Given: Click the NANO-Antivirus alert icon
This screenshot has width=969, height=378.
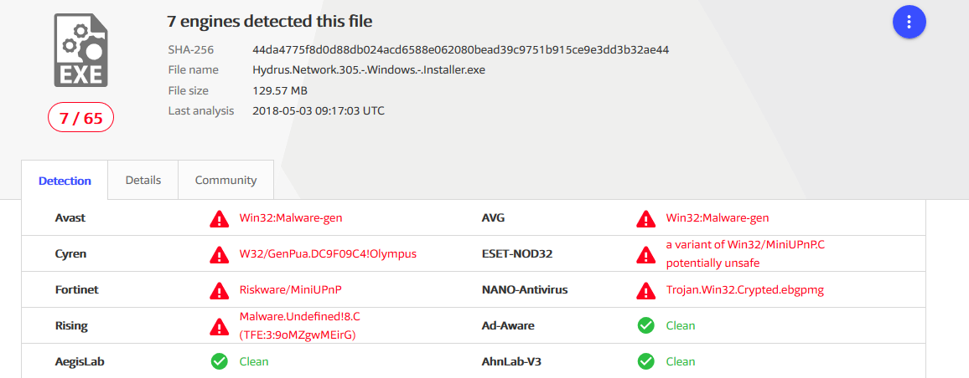Looking at the screenshot, I should click(x=645, y=290).
